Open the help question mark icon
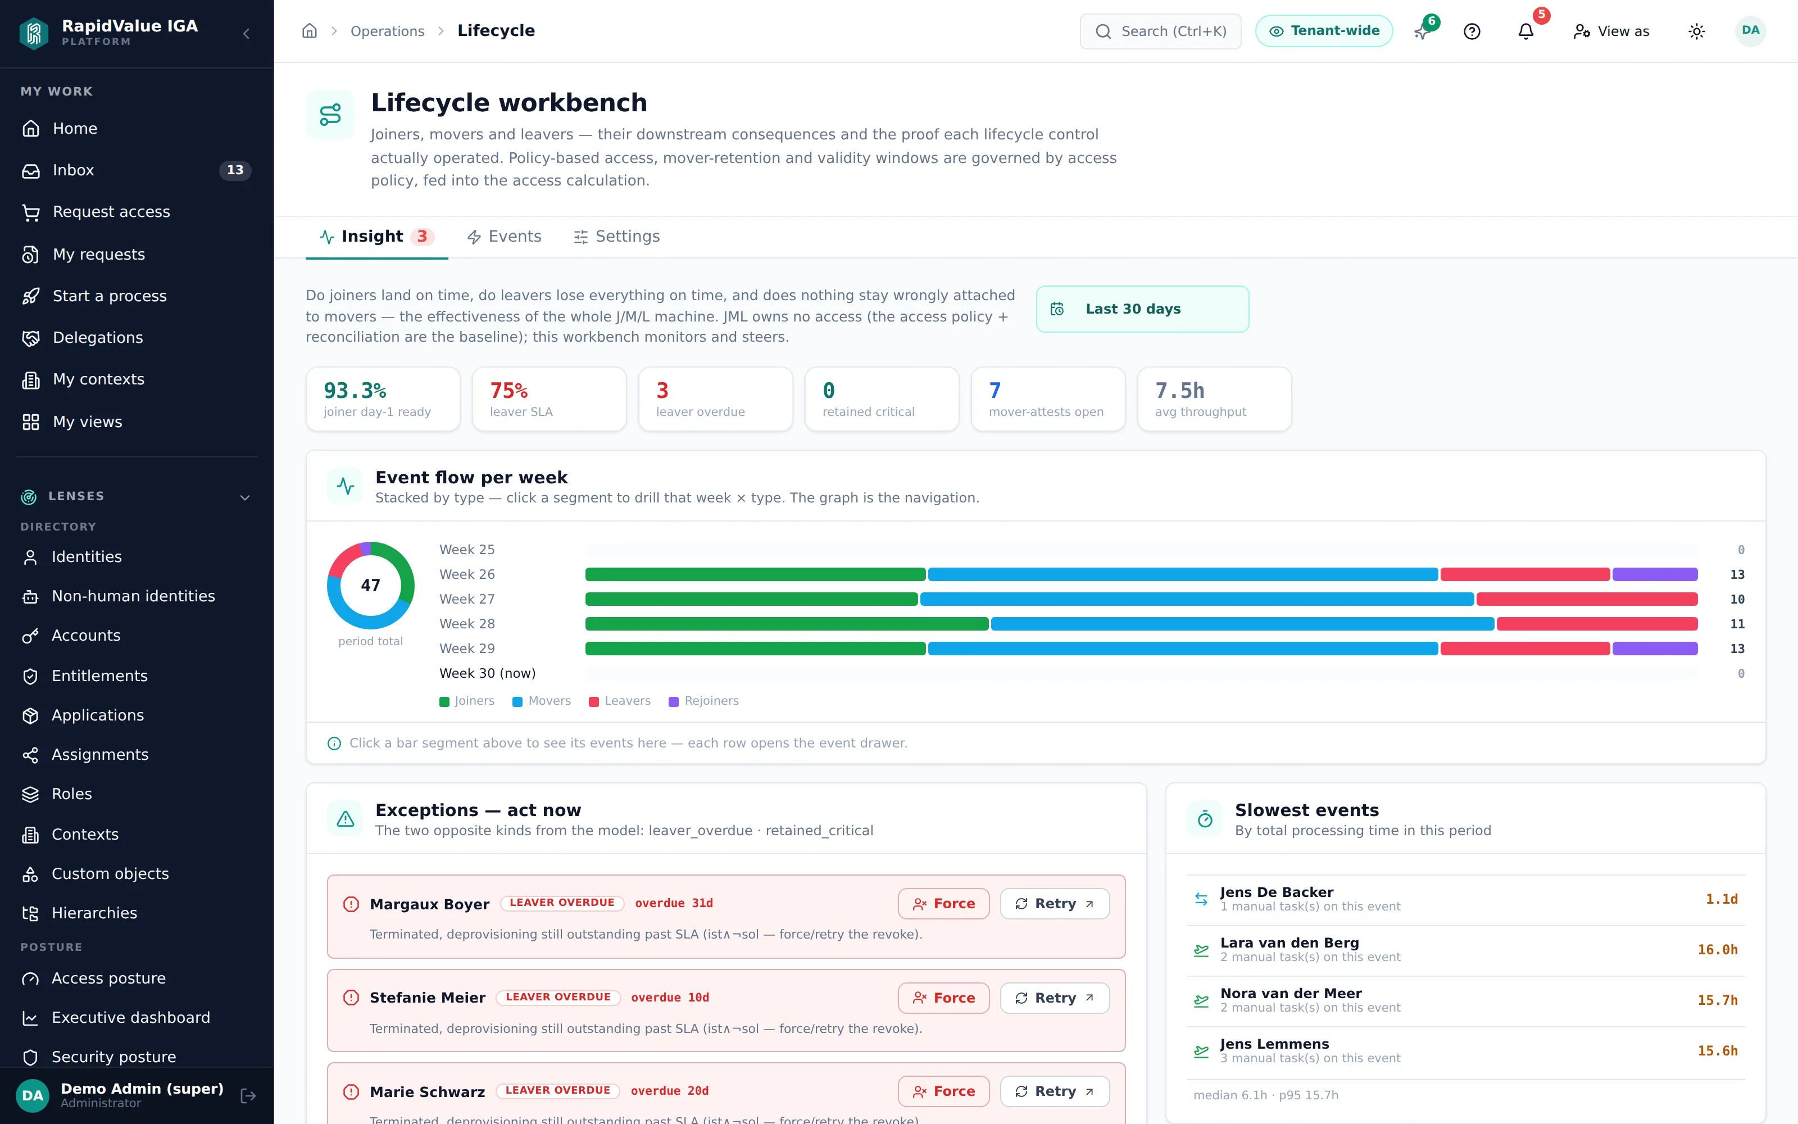Viewport: 1798px width, 1124px height. 1472,31
